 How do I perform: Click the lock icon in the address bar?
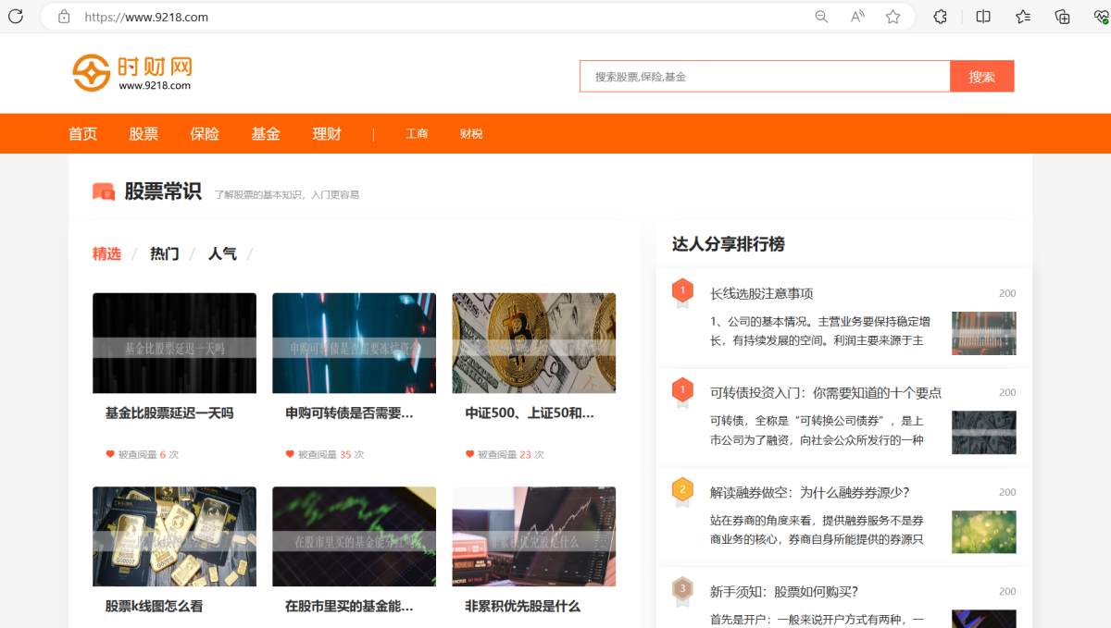coord(63,16)
